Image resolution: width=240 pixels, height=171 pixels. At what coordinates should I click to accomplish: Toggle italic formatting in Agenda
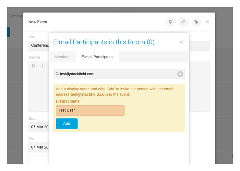42,66
